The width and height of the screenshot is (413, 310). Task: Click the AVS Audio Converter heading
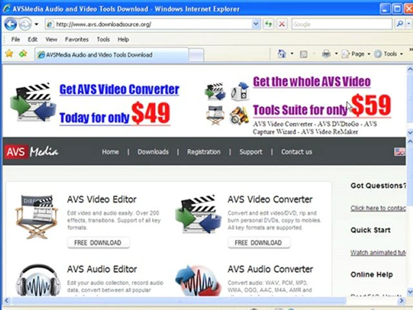tap(270, 269)
